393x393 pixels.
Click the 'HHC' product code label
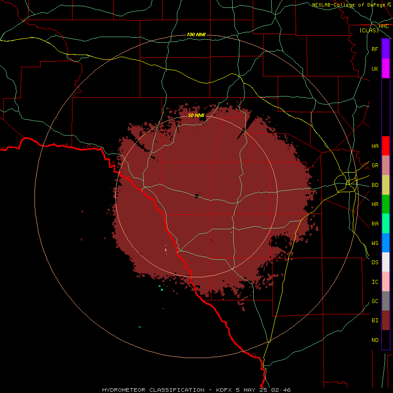coord(383,26)
